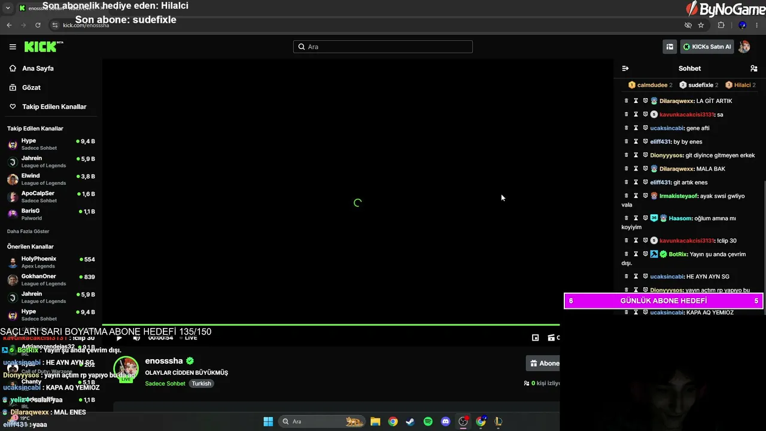The width and height of the screenshot is (766, 431).
Task: Click the Abone subscribe button
Action: pos(543,363)
